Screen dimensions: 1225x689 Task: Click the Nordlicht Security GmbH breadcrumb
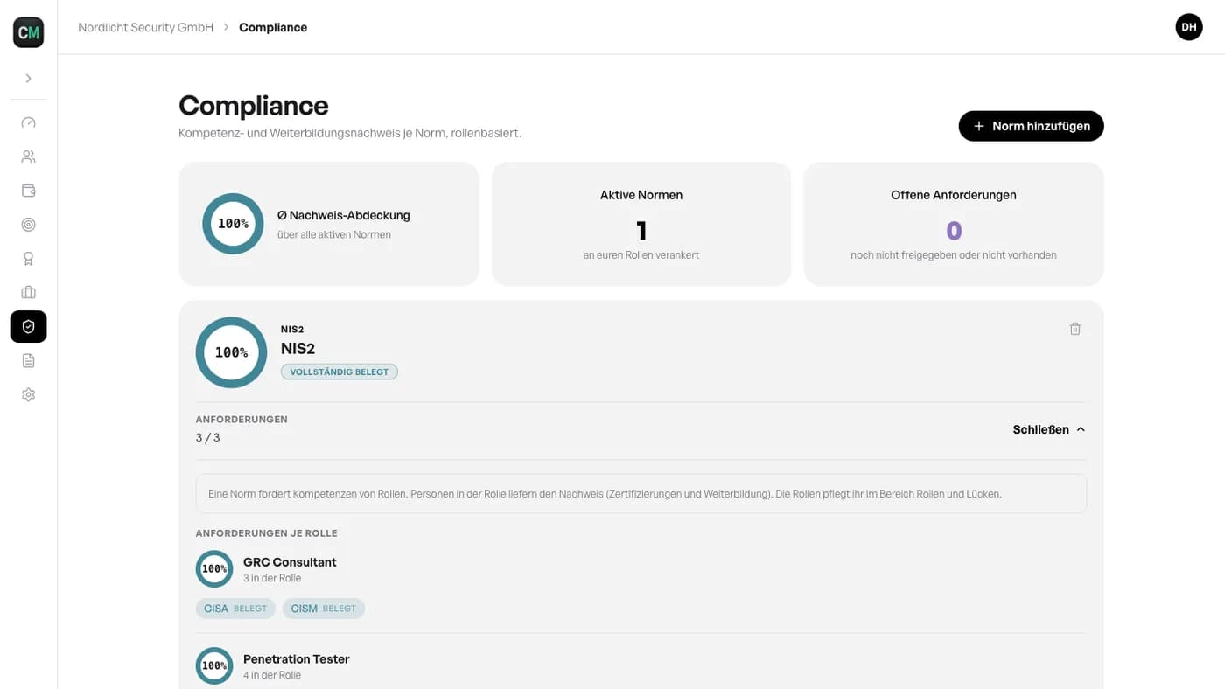click(x=145, y=27)
